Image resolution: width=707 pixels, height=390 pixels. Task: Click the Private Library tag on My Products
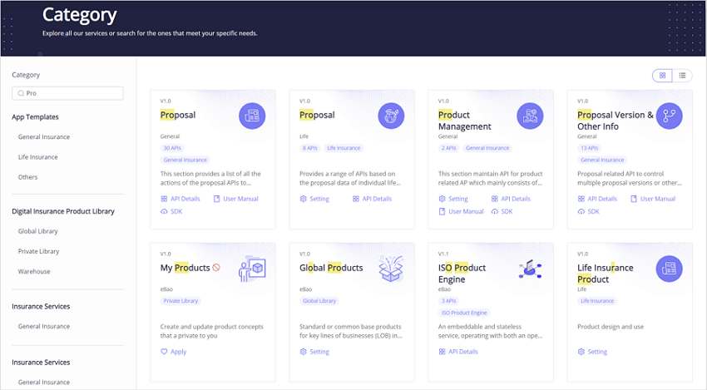[180, 301]
